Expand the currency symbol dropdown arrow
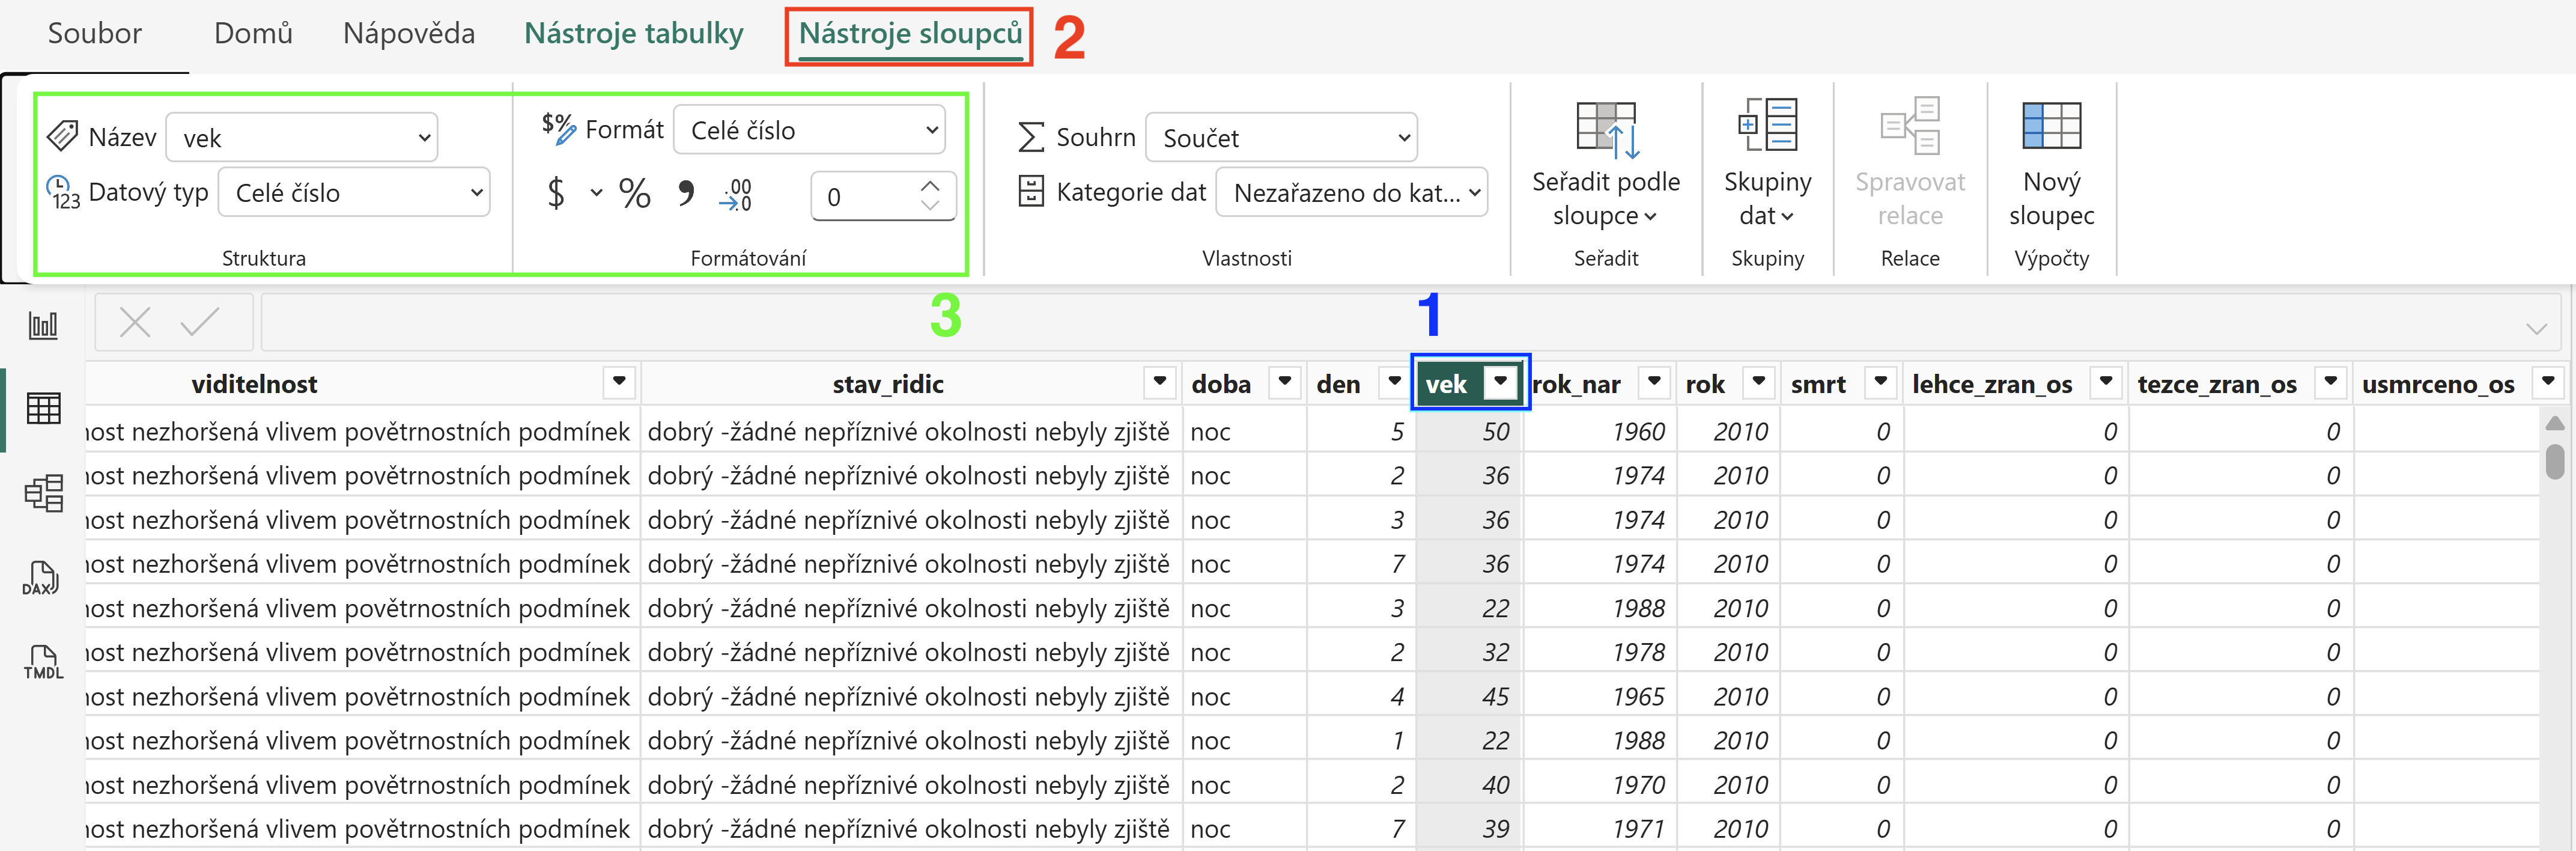 596,193
